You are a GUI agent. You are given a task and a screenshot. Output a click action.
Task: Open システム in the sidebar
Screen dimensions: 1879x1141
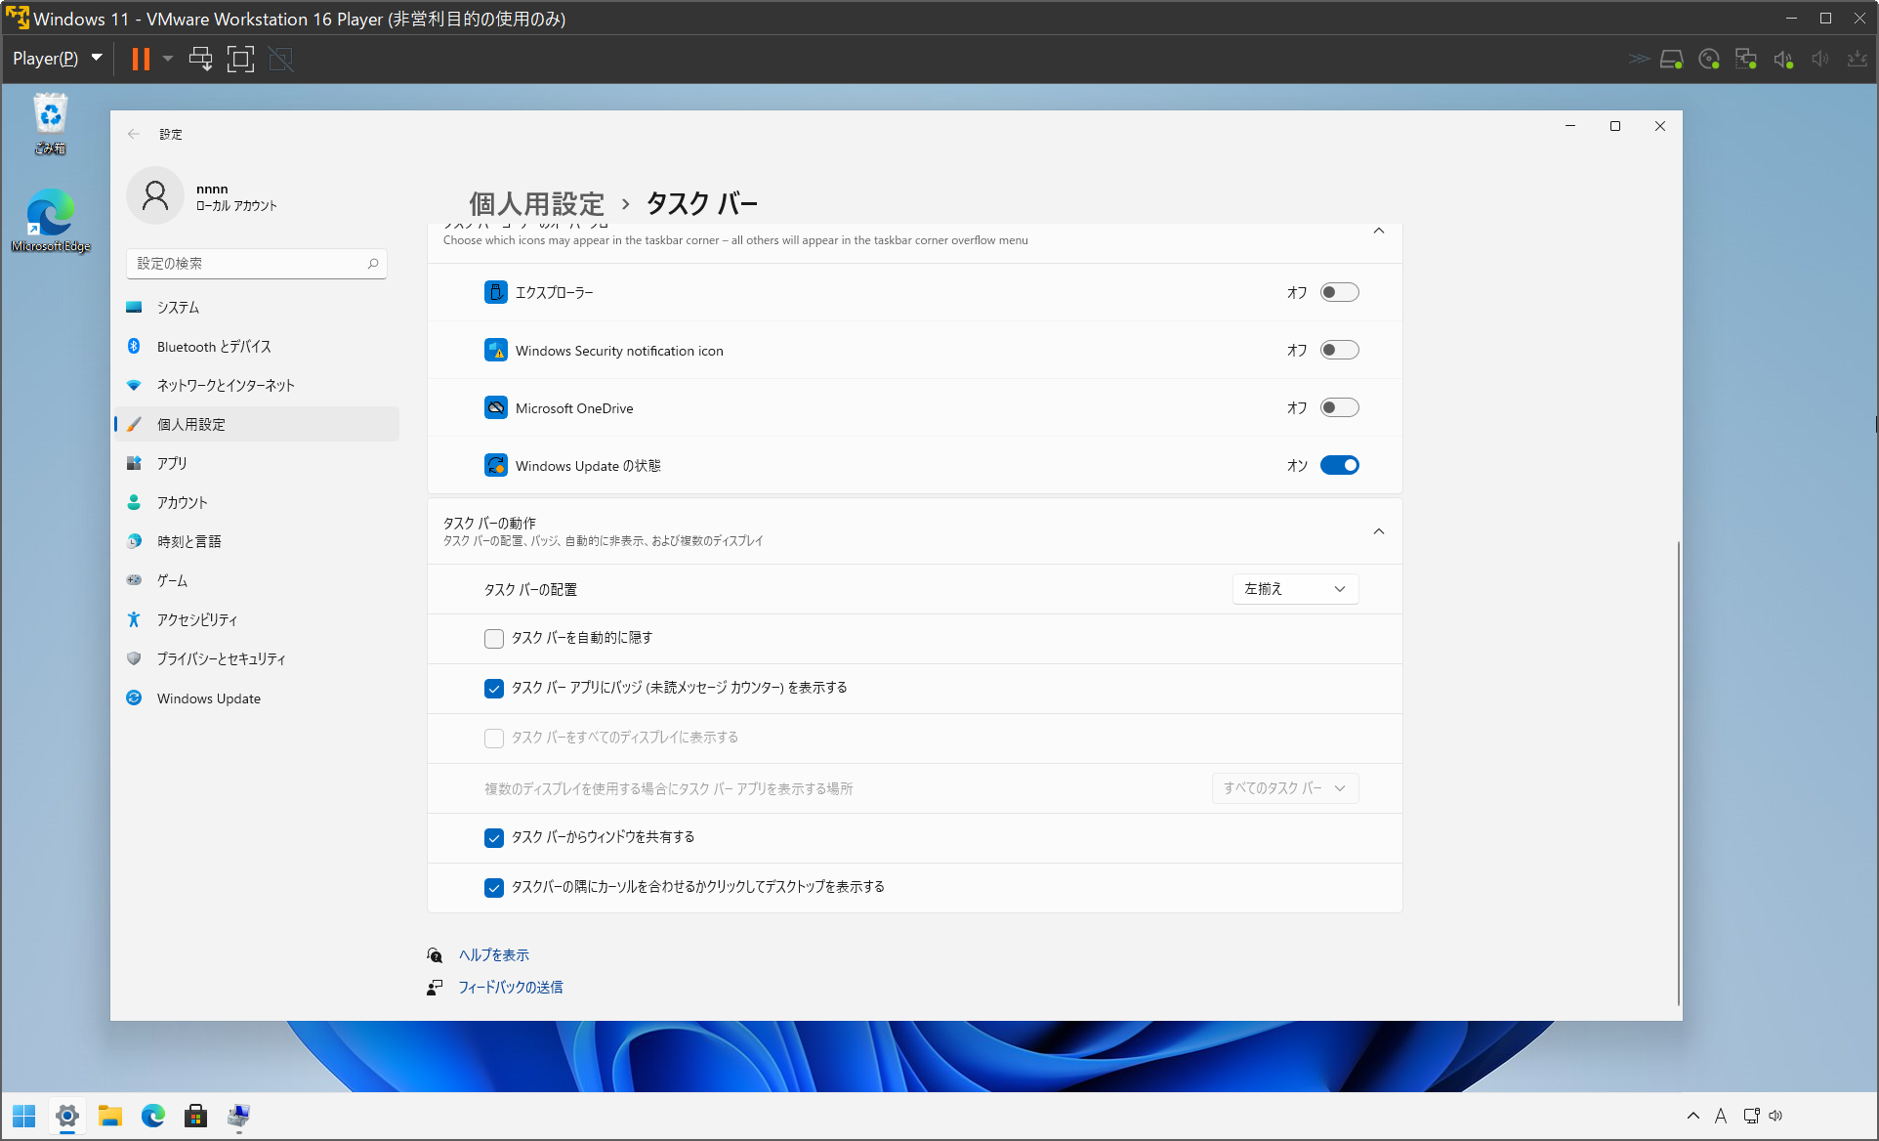click(257, 307)
